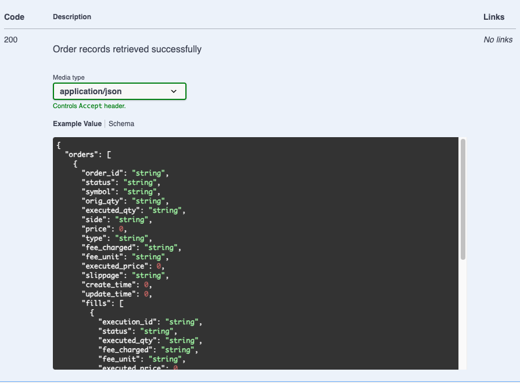Screen dimensions: 520x383
Task: Click the "No links" text
Action: (x=498, y=40)
